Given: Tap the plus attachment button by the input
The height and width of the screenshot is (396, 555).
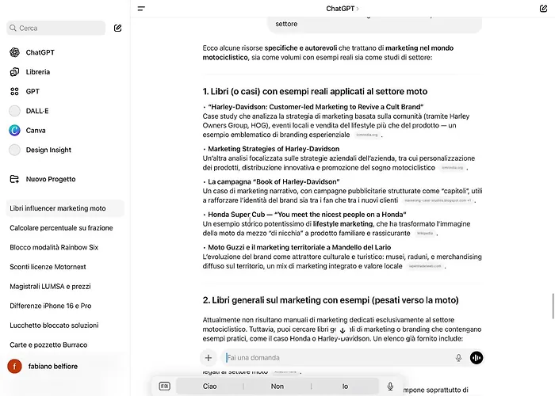Looking at the screenshot, I should (208, 358).
